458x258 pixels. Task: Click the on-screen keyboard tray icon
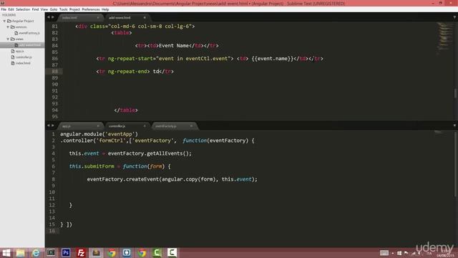384,253
